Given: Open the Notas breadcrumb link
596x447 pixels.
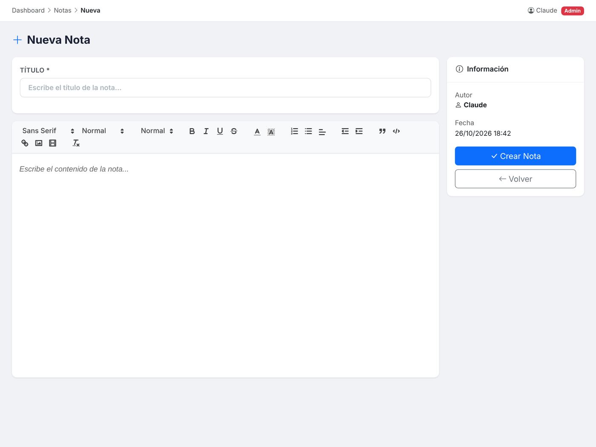Looking at the screenshot, I should pyautogui.click(x=63, y=10).
